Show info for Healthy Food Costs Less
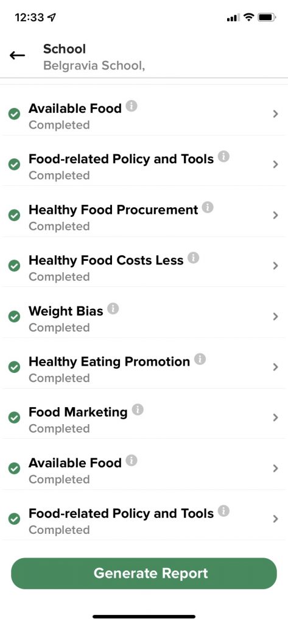This screenshot has width=288, height=624. point(194,258)
